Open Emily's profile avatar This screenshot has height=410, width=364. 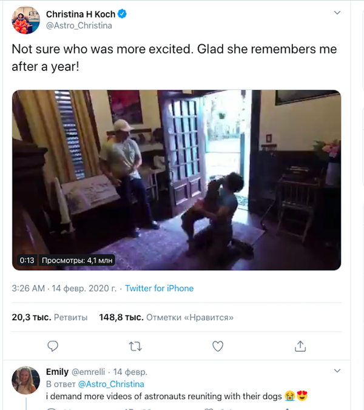point(25,380)
